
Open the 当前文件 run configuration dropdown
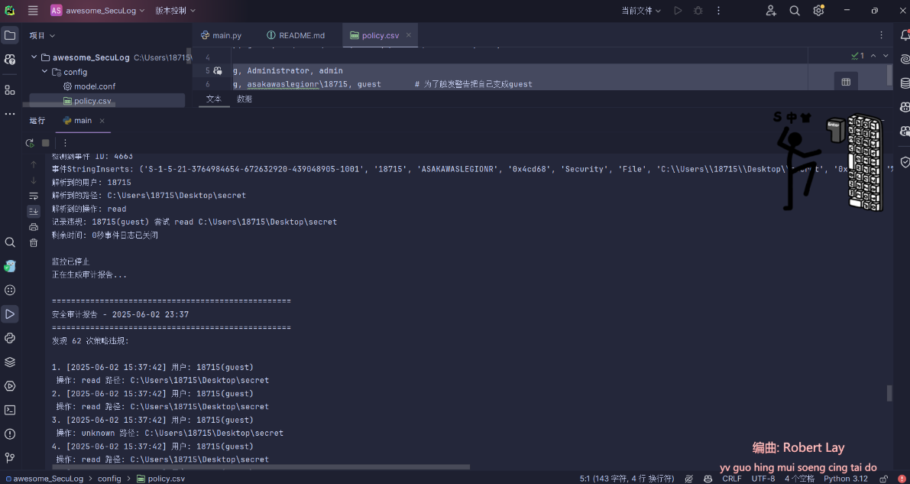(x=642, y=11)
